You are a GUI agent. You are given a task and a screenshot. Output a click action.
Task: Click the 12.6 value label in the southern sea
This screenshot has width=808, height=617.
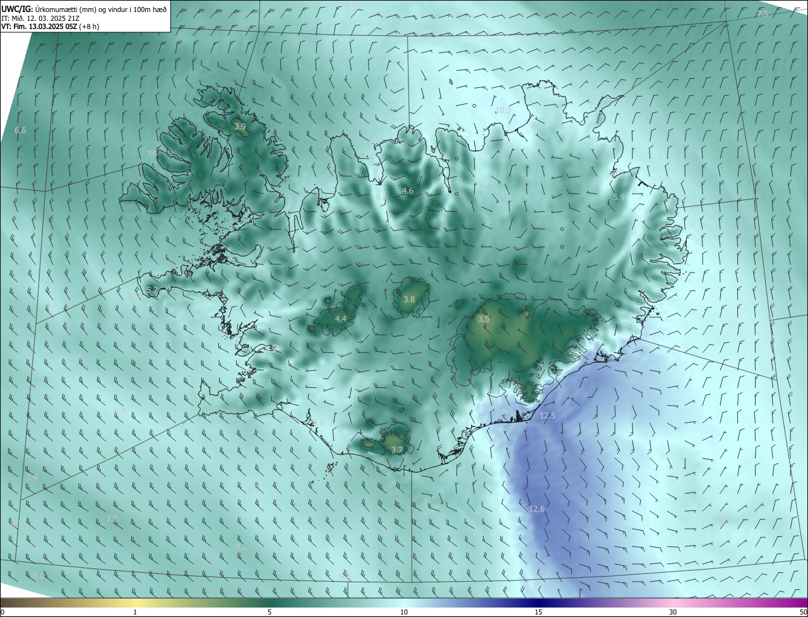point(537,508)
